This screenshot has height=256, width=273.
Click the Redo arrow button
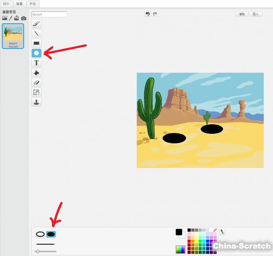point(155,14)
